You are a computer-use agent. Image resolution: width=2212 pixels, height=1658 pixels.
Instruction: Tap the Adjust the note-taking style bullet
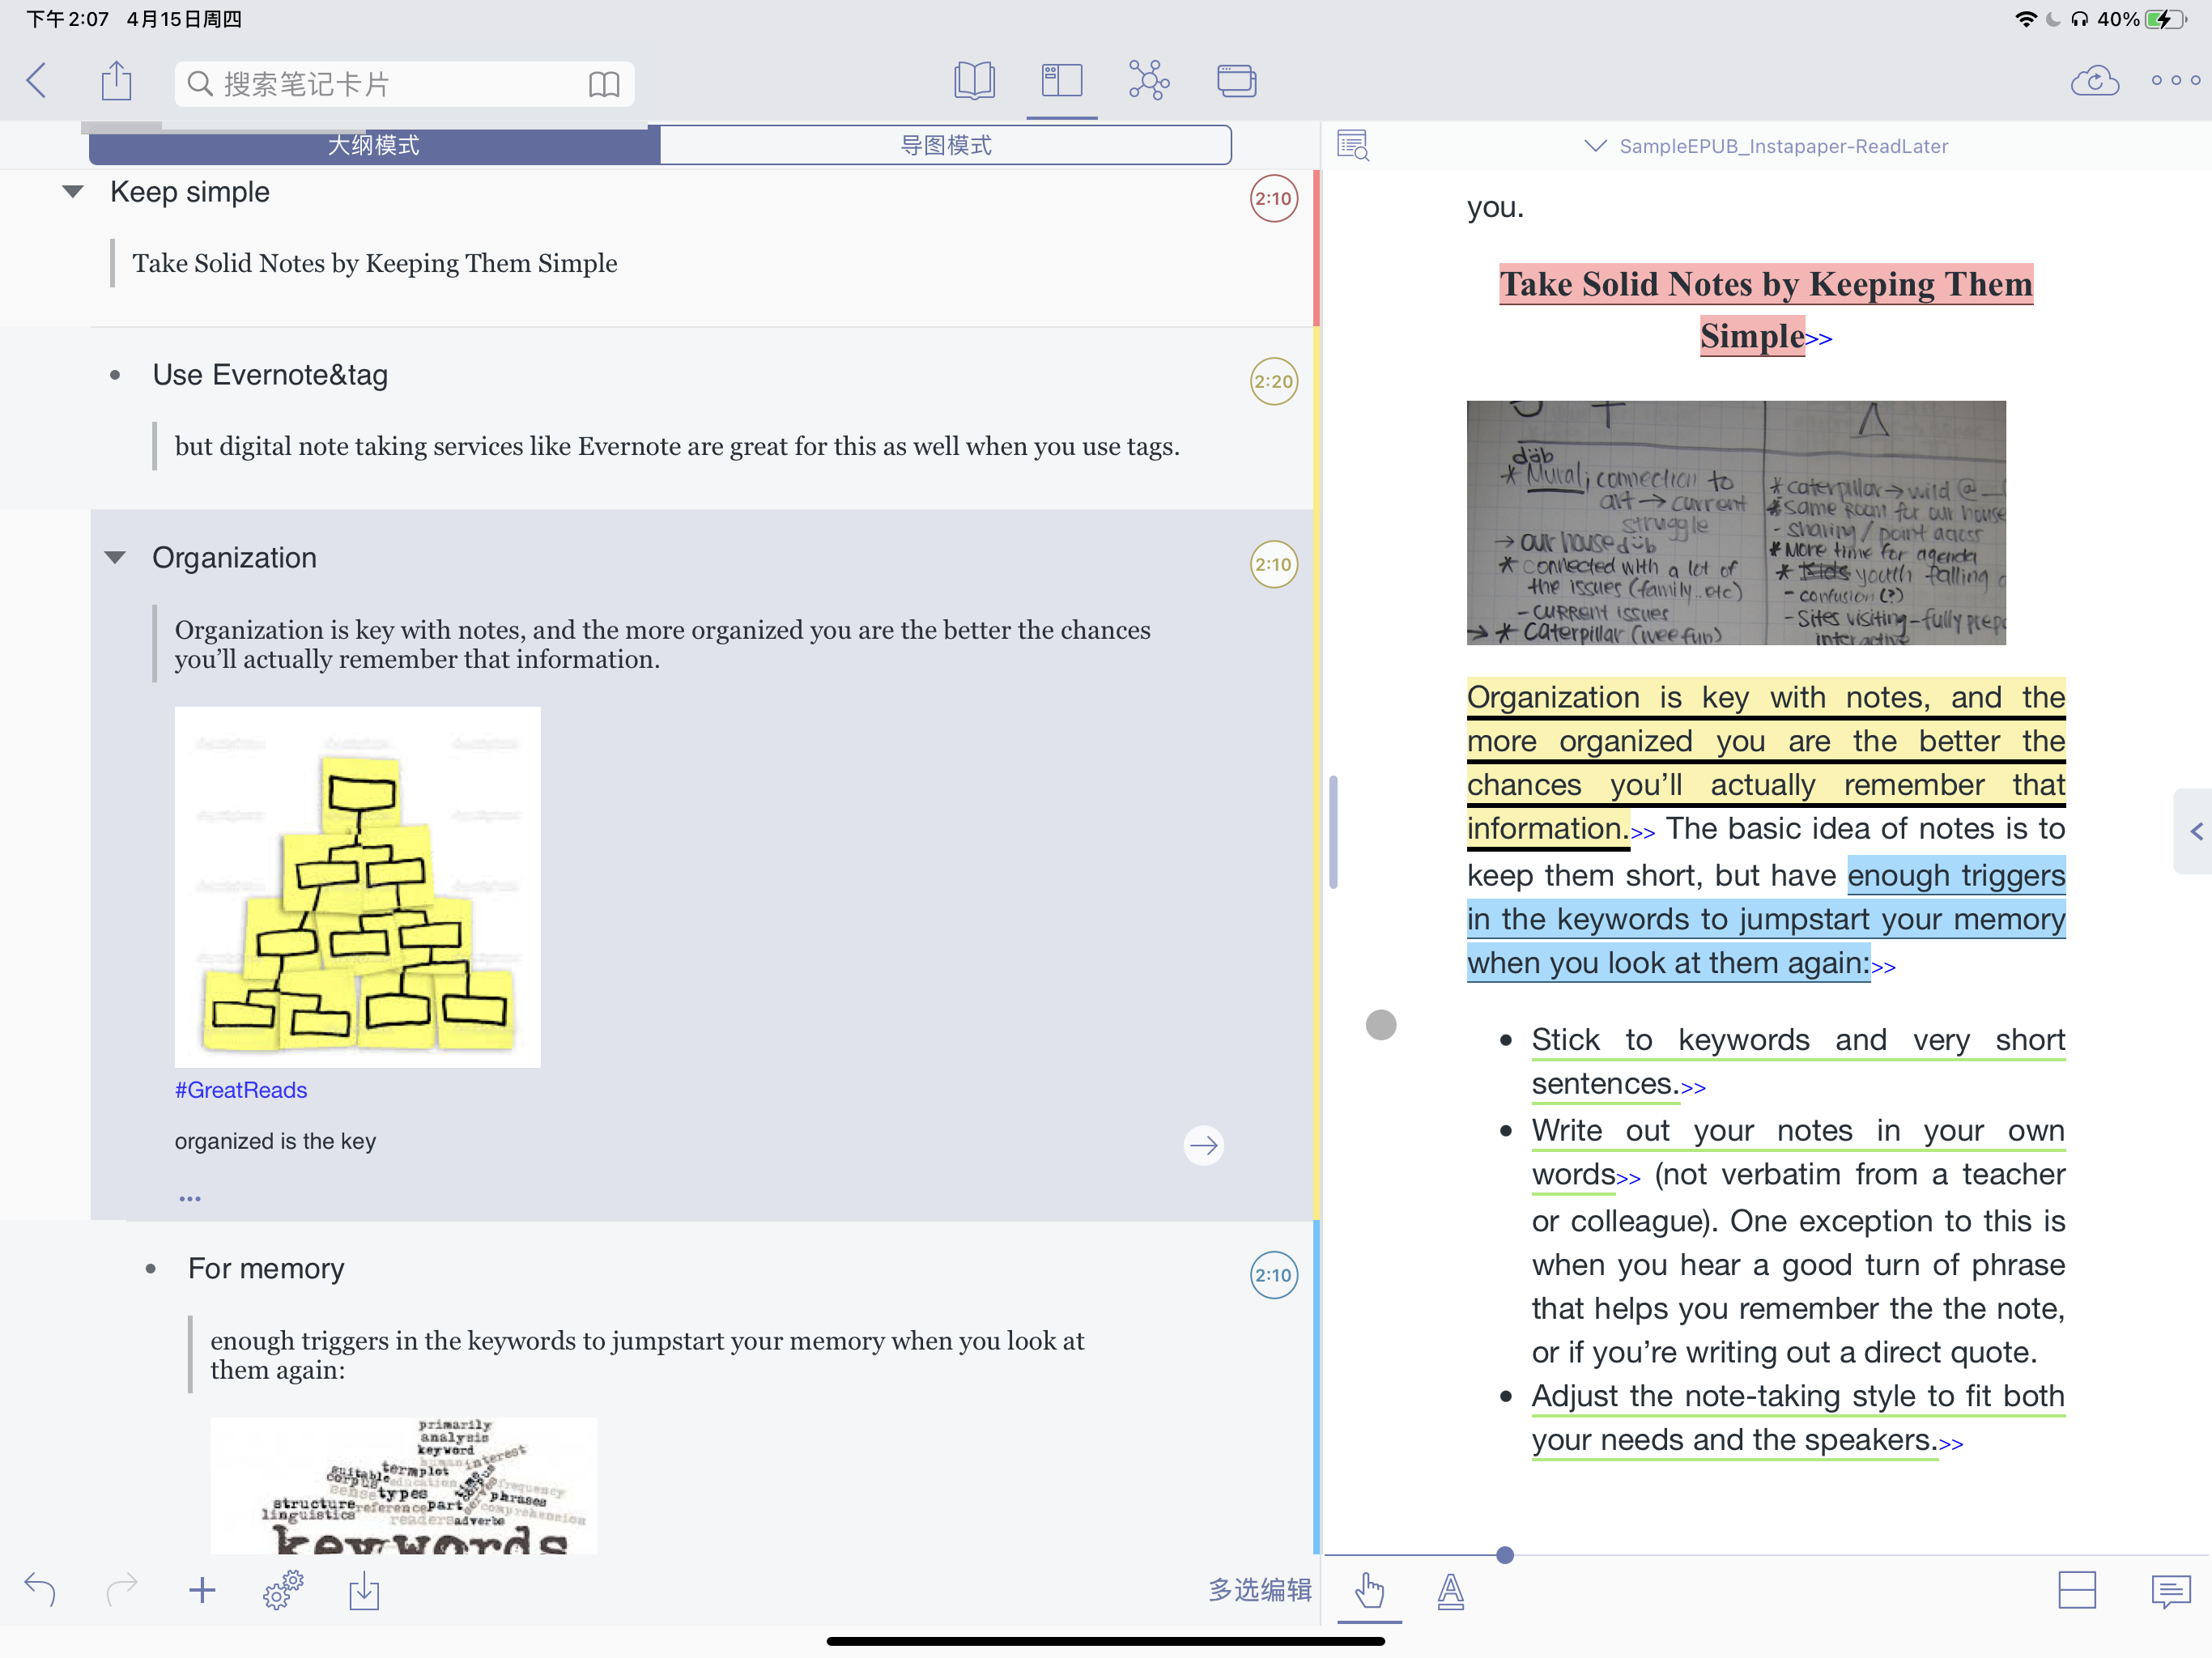[1797, 1418]
